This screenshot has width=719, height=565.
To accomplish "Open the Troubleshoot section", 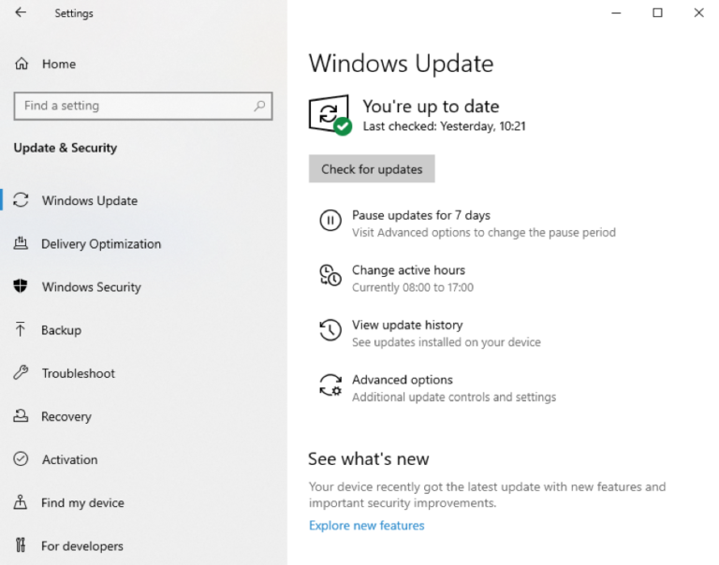I will pyautogui.click(x=79, y=373).
